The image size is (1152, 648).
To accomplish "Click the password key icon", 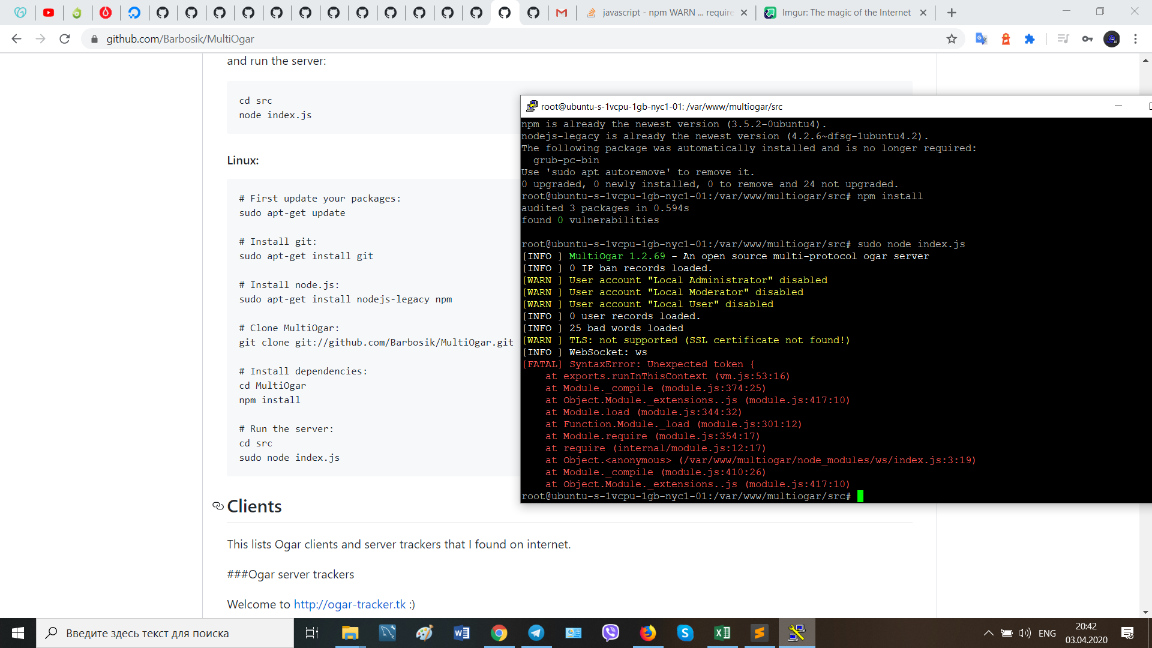I will point(1087,39).
